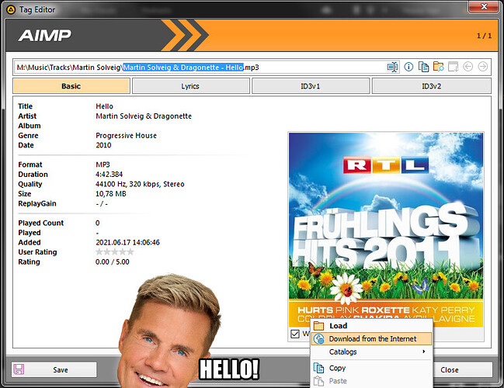The width and height of the screenshot is (504, 388).
Task: Click the ReplayGain value - / -
Action: pyautogui.click(x=102, y=203)
